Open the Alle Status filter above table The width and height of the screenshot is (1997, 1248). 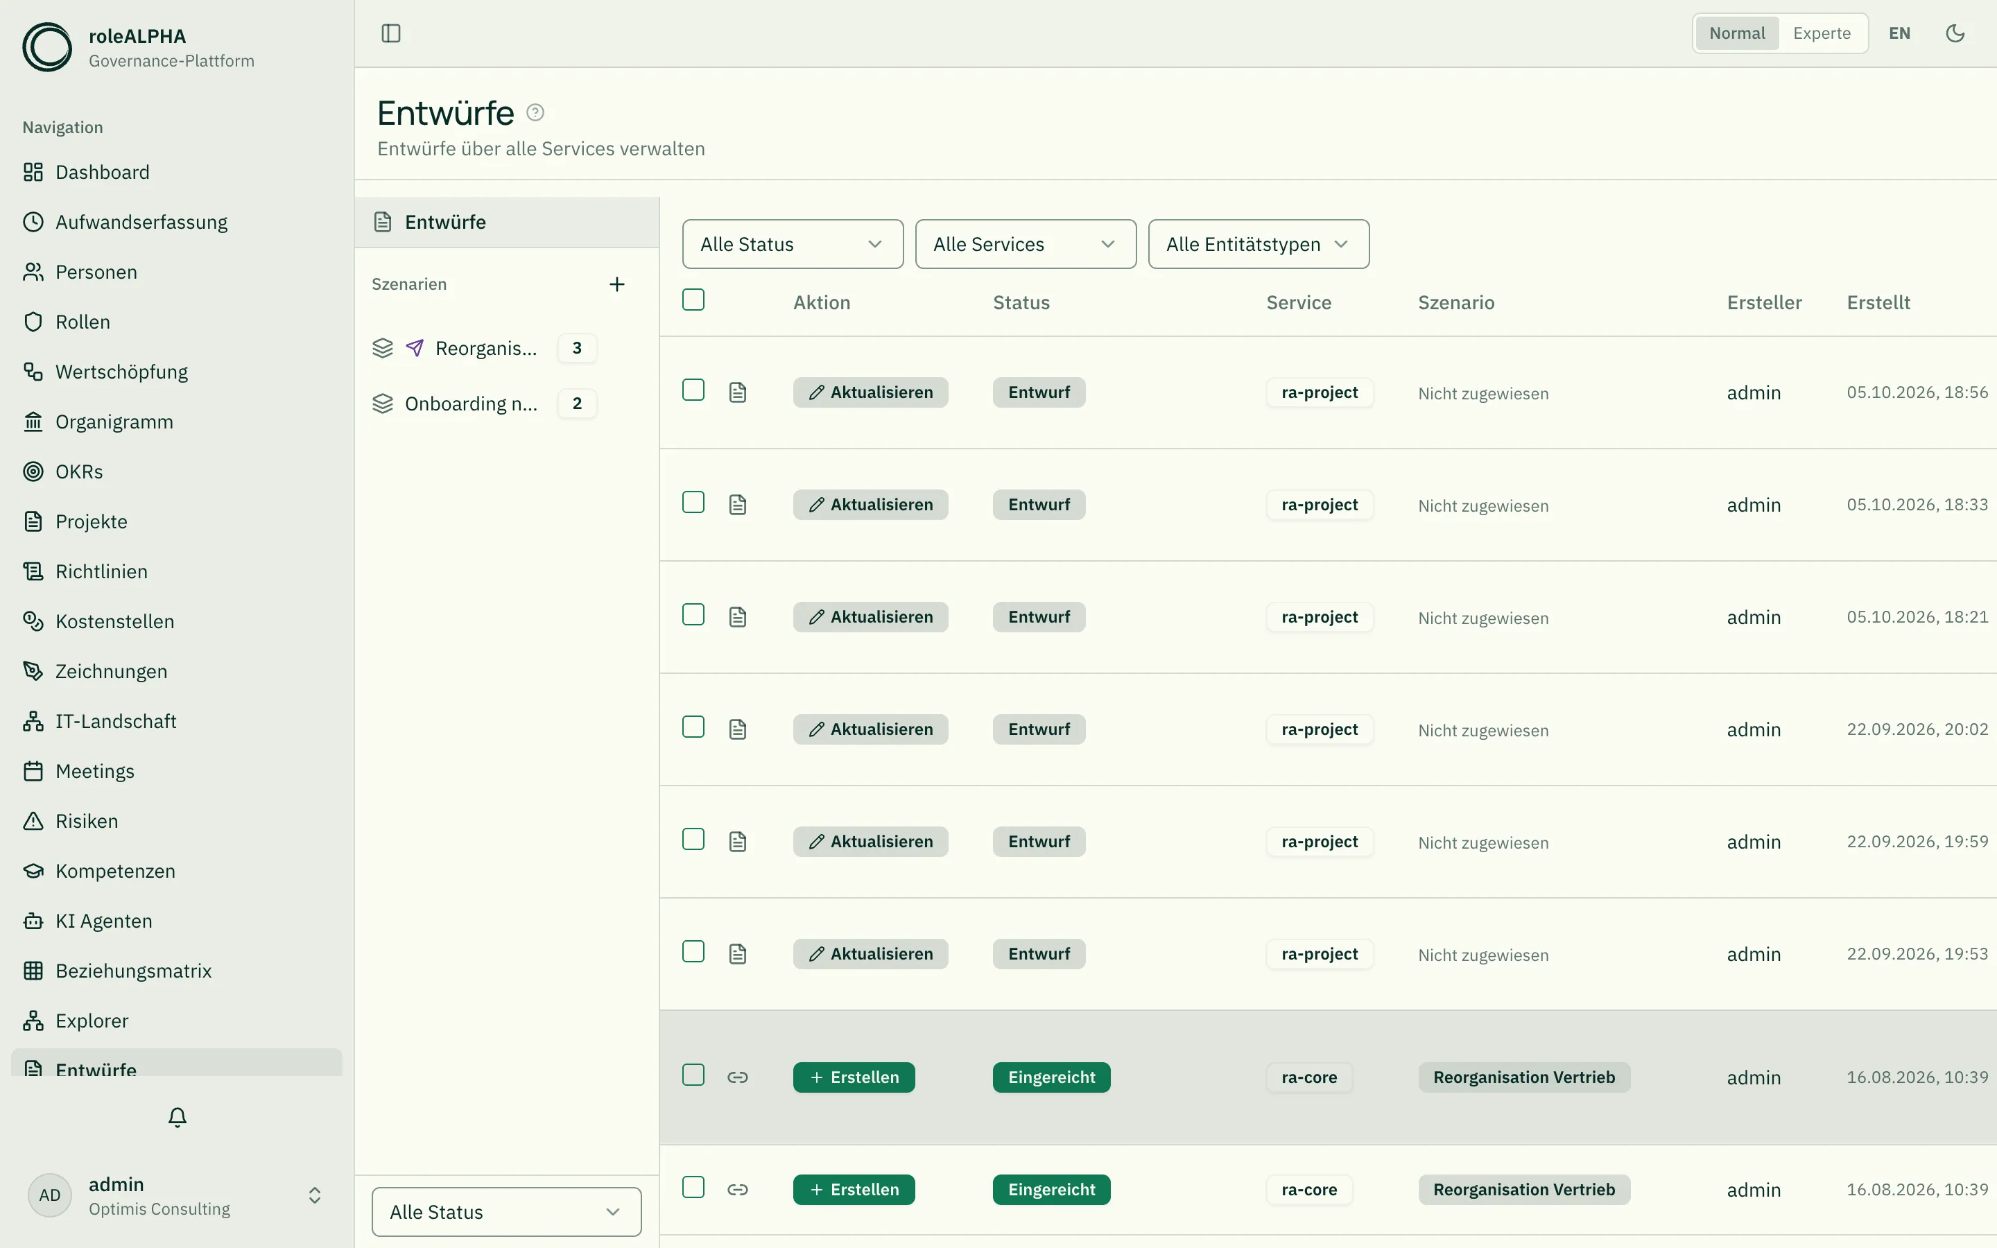click(792, 244)
